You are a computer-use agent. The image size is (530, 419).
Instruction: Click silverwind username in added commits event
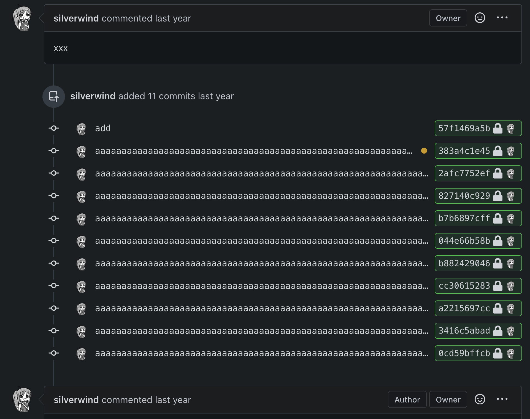93,96
